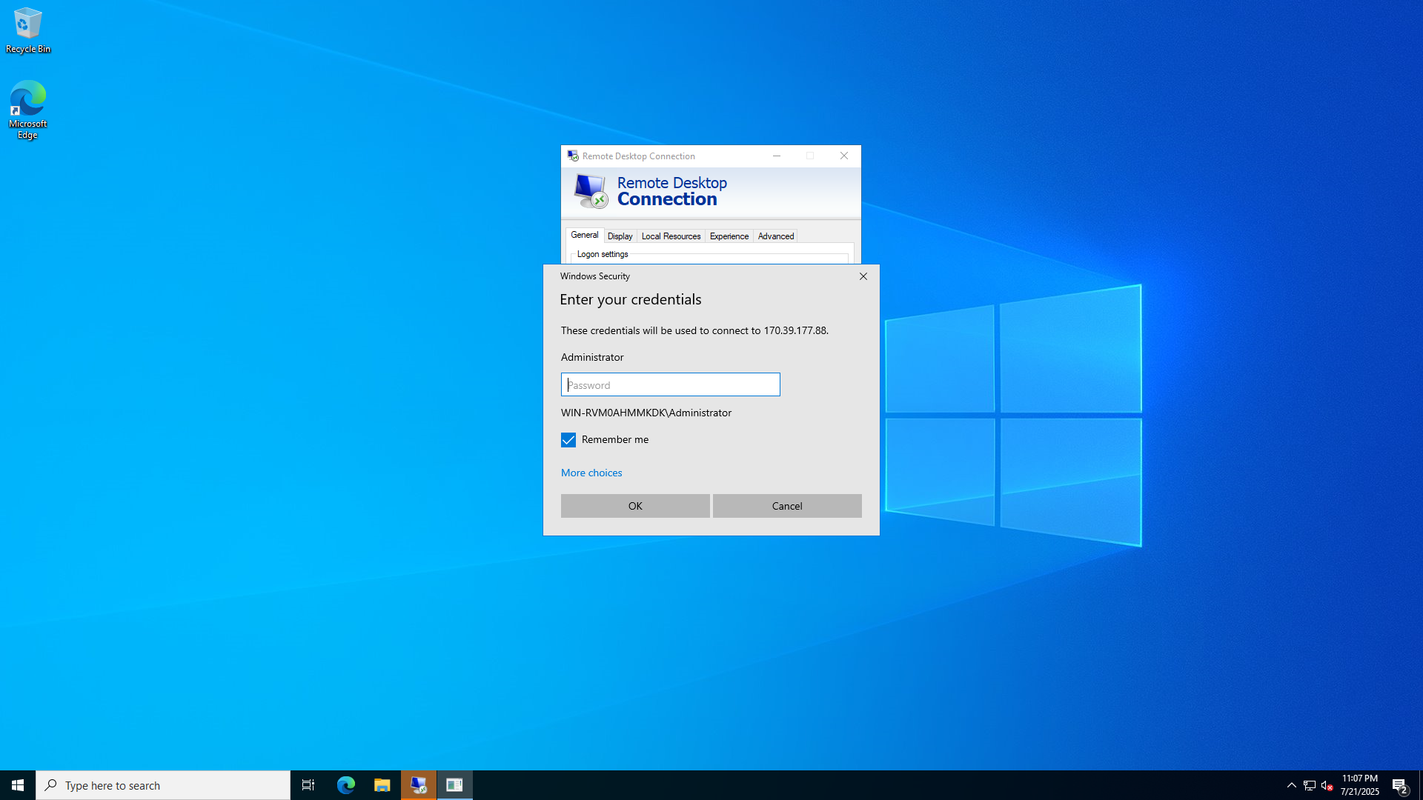Select Remote Desktop Connection taskbar icon
Screen dimensions: 1423x800
[x=419, y=785]
